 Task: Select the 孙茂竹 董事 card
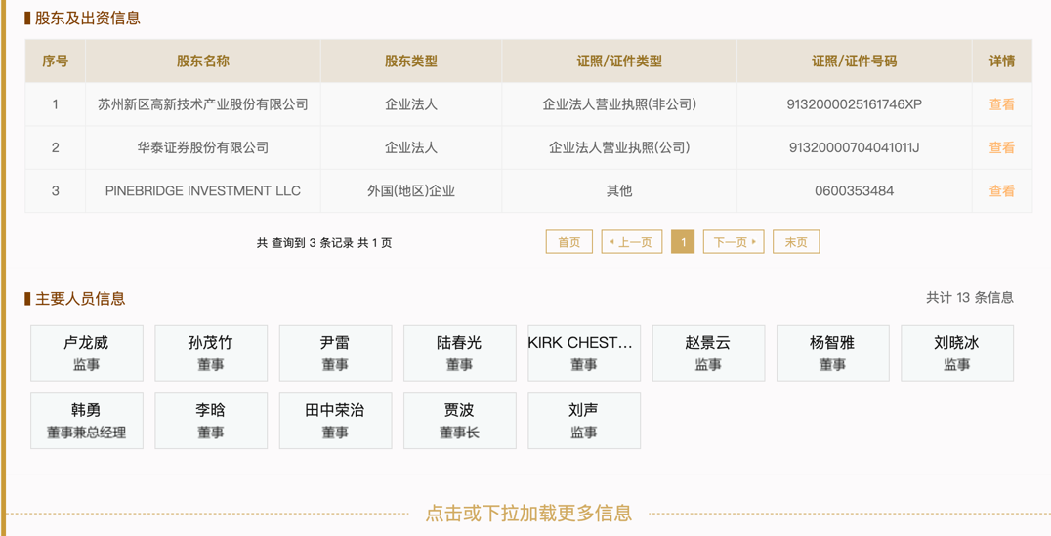211,352
